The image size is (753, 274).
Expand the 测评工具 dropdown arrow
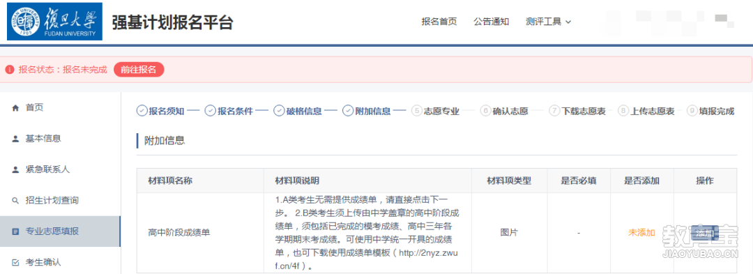(x=569, y=22)
